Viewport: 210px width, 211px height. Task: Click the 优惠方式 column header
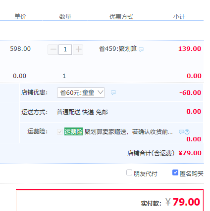[x=121, y=17]
